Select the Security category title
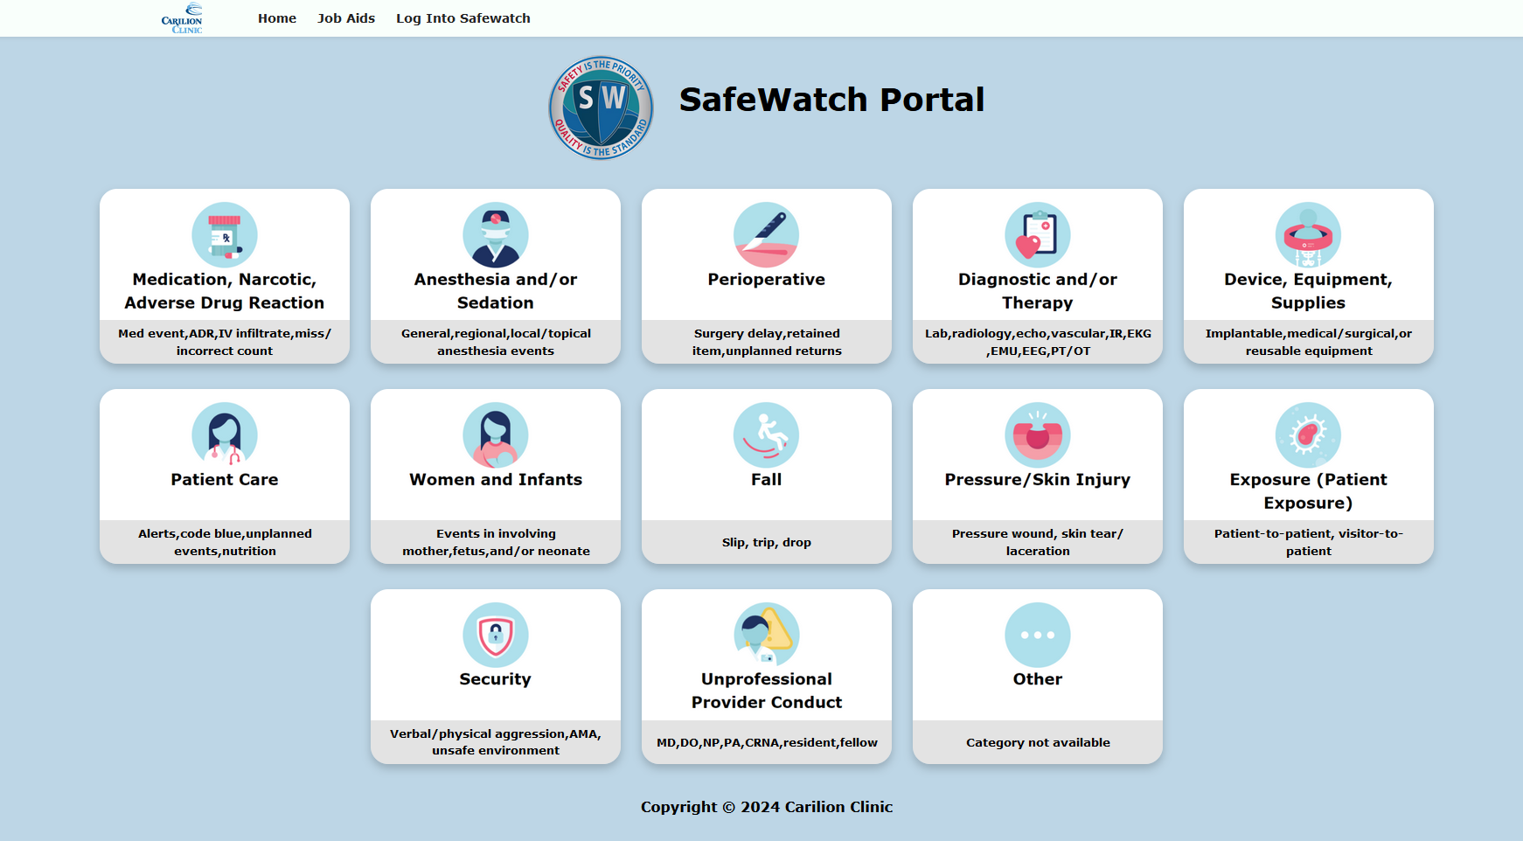Screen dimensions: 1523x841 pos(496,679)
